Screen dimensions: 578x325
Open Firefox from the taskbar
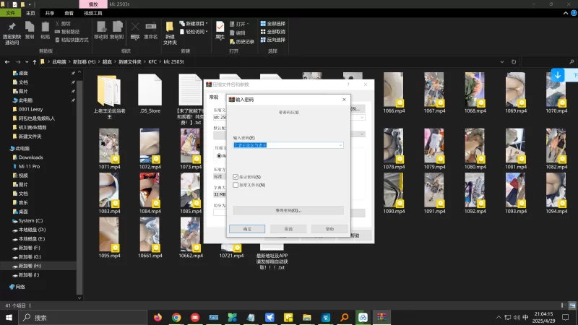tap(157, 317)
